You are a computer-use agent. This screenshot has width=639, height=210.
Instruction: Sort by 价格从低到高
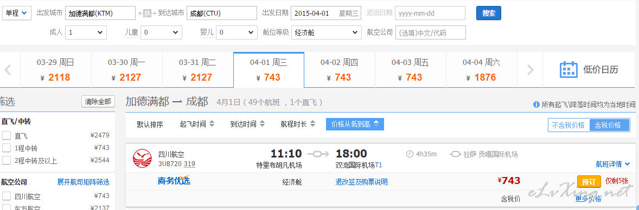click(355, 124)
